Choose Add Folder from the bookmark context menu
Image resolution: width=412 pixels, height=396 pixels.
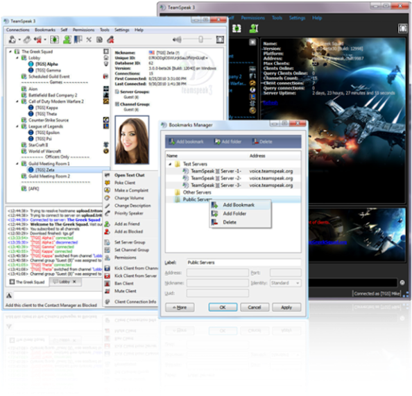234,214
